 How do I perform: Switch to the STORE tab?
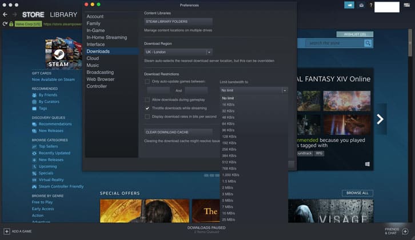coord(33,14)
